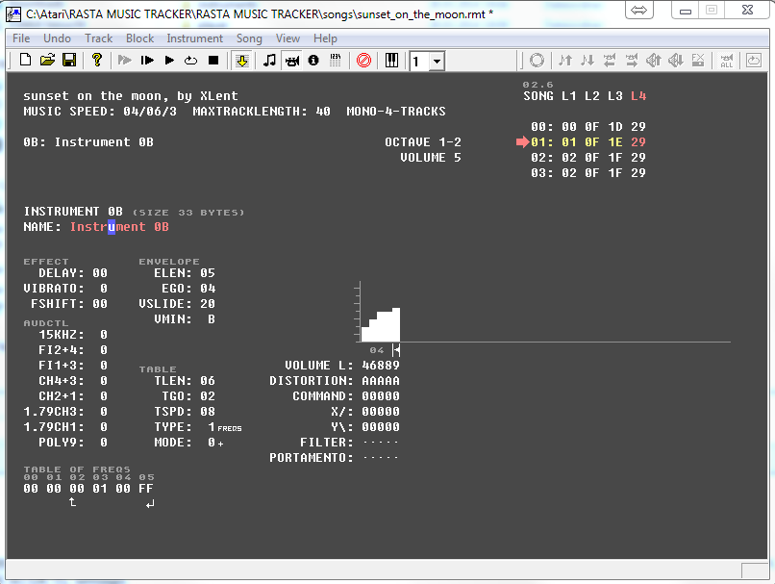The width and height of the screenshot is (775, 584).
Task: Open the Instrument menu
Action: pyautogui.click(x=195, y=38)
